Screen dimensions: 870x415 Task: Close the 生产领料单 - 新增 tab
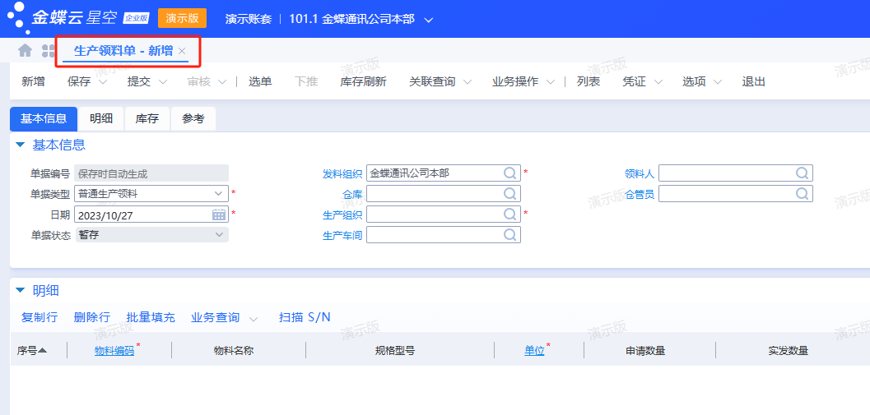(x=183, y=51)
